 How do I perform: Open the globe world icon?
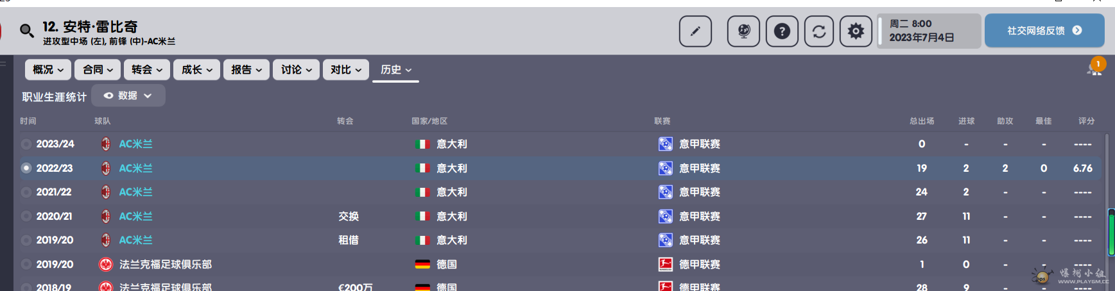[743, 31]
